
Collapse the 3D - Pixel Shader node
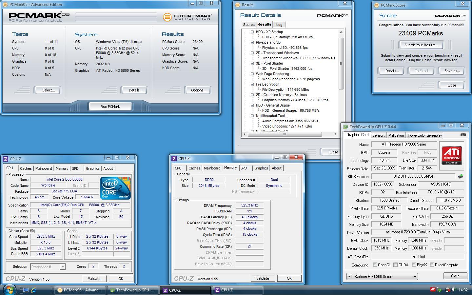tap(252, 63)
